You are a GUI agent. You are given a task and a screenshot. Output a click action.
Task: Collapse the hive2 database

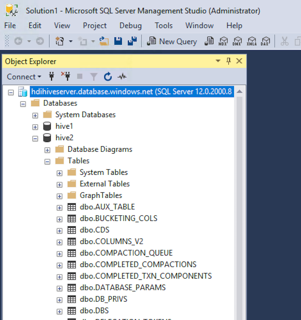(35, 139)
